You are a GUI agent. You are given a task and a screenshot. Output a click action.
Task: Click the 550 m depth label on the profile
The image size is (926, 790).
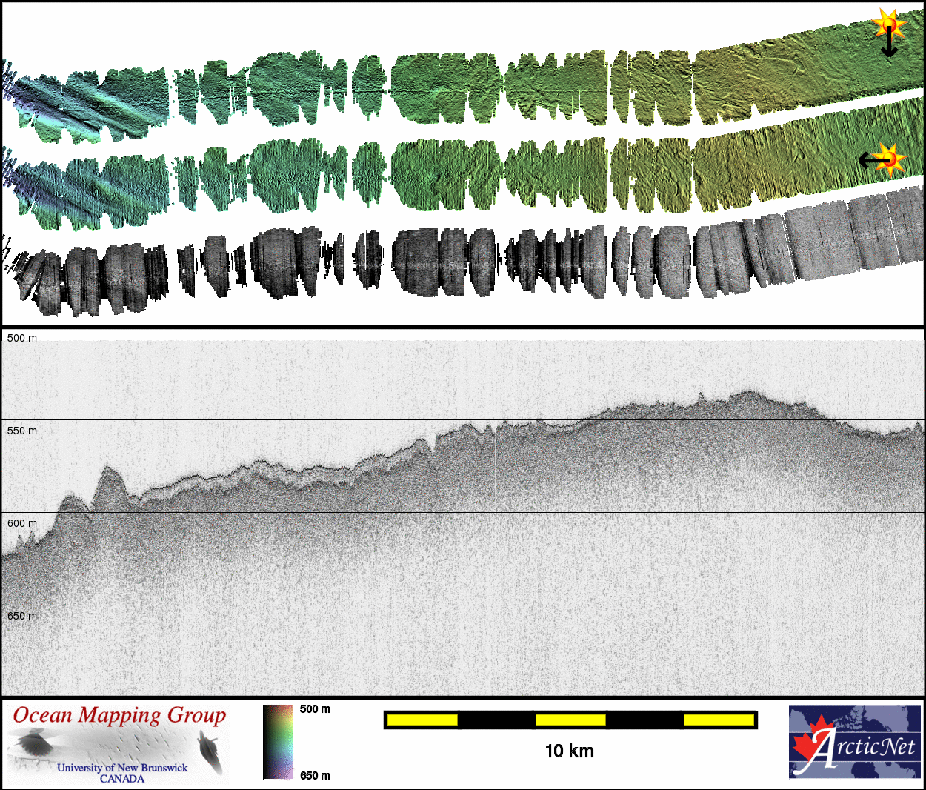click(22, 431)
